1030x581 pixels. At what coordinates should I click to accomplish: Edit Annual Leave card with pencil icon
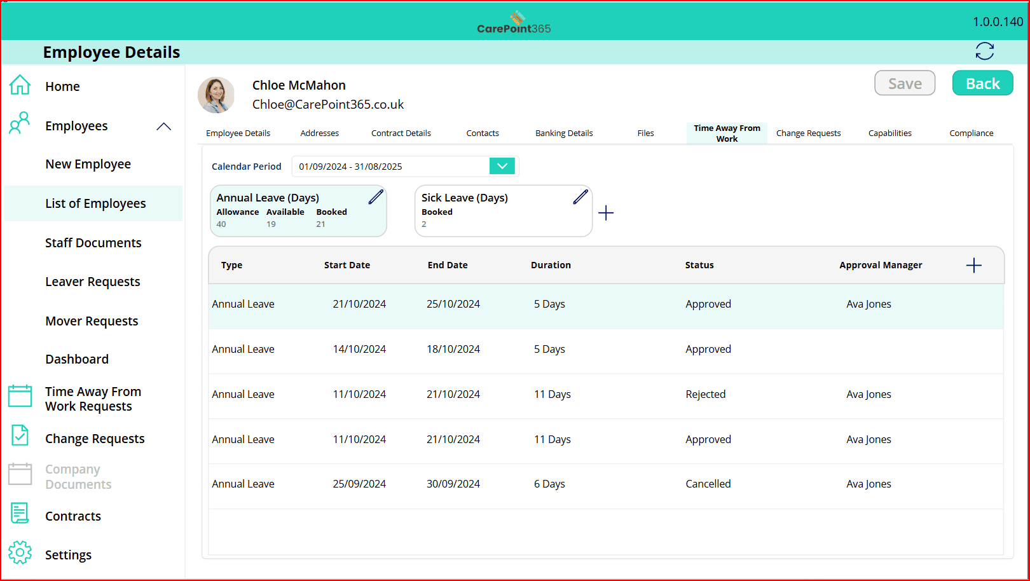click(x=376, y=197)
